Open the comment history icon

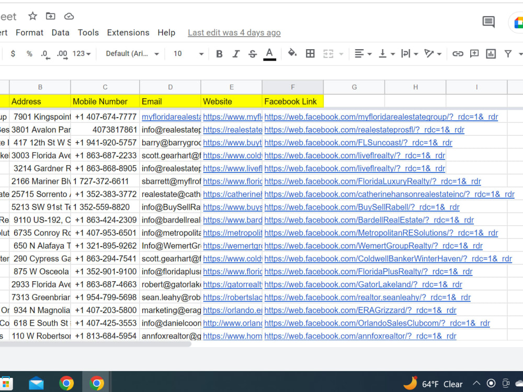pos(488,22)
